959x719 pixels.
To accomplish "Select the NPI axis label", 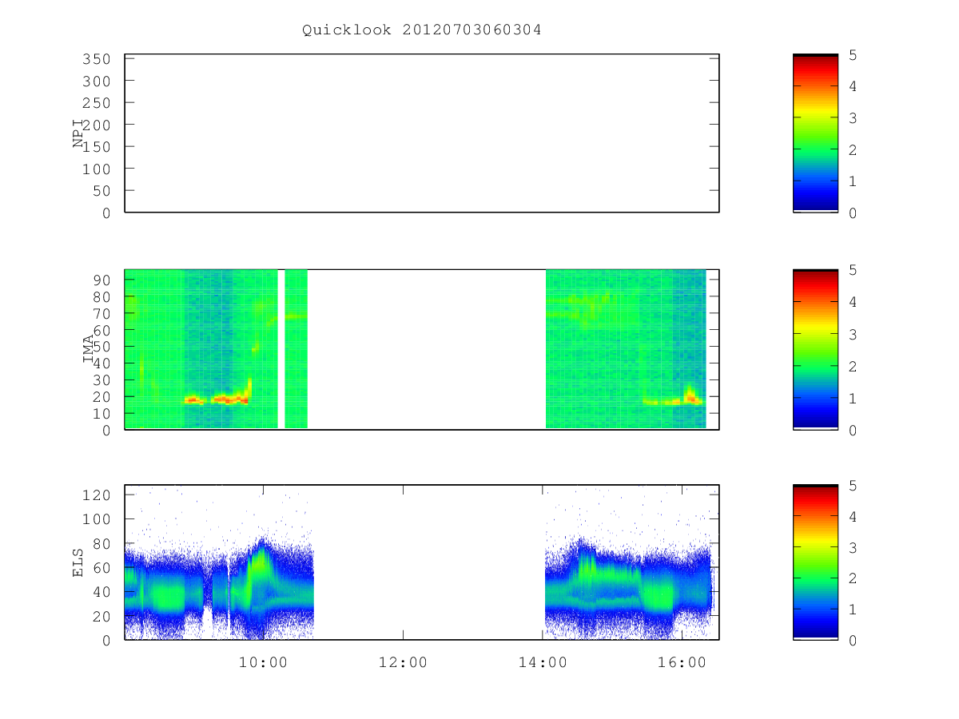I will [x=78, y=133].
